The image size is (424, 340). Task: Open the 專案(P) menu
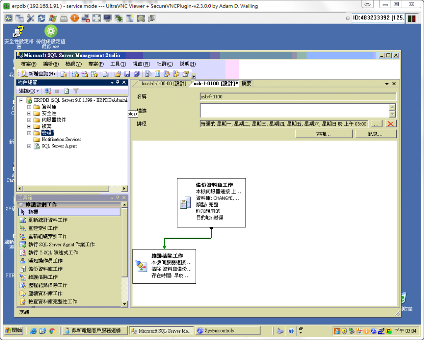pos(96,64)
